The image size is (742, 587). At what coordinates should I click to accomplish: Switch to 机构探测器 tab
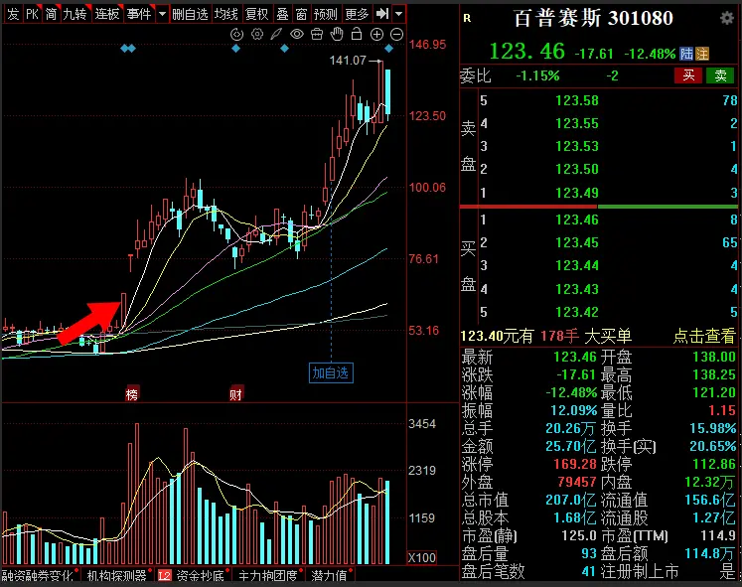coord(116,575)
